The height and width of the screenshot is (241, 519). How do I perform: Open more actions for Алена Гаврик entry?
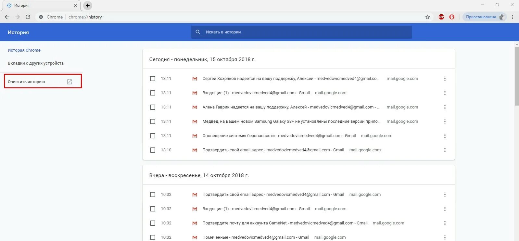(445, 107)
